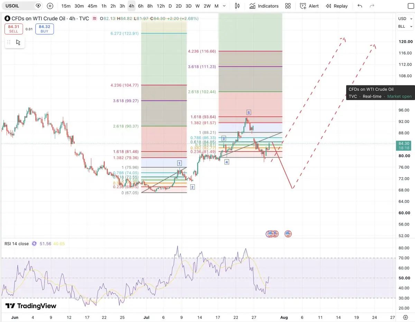Click the Elliott wave label 5
The image size is (415, 322).
coord(249,112)
